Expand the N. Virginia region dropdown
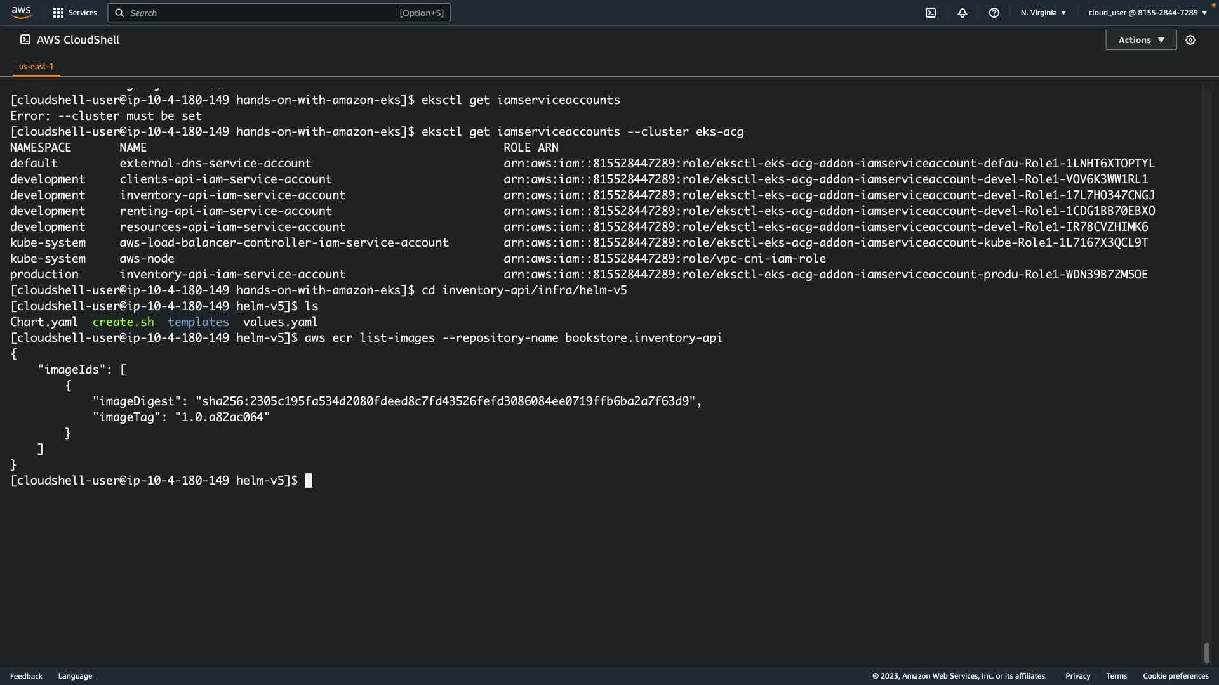This screenshot has width=1219, height=685. tap(1043, 13)
